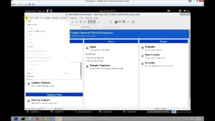The height and width of the screenshot is (121, 215).
Task: Click the red Help lifebuoy toolbar icon
Action: pos(133,22)
